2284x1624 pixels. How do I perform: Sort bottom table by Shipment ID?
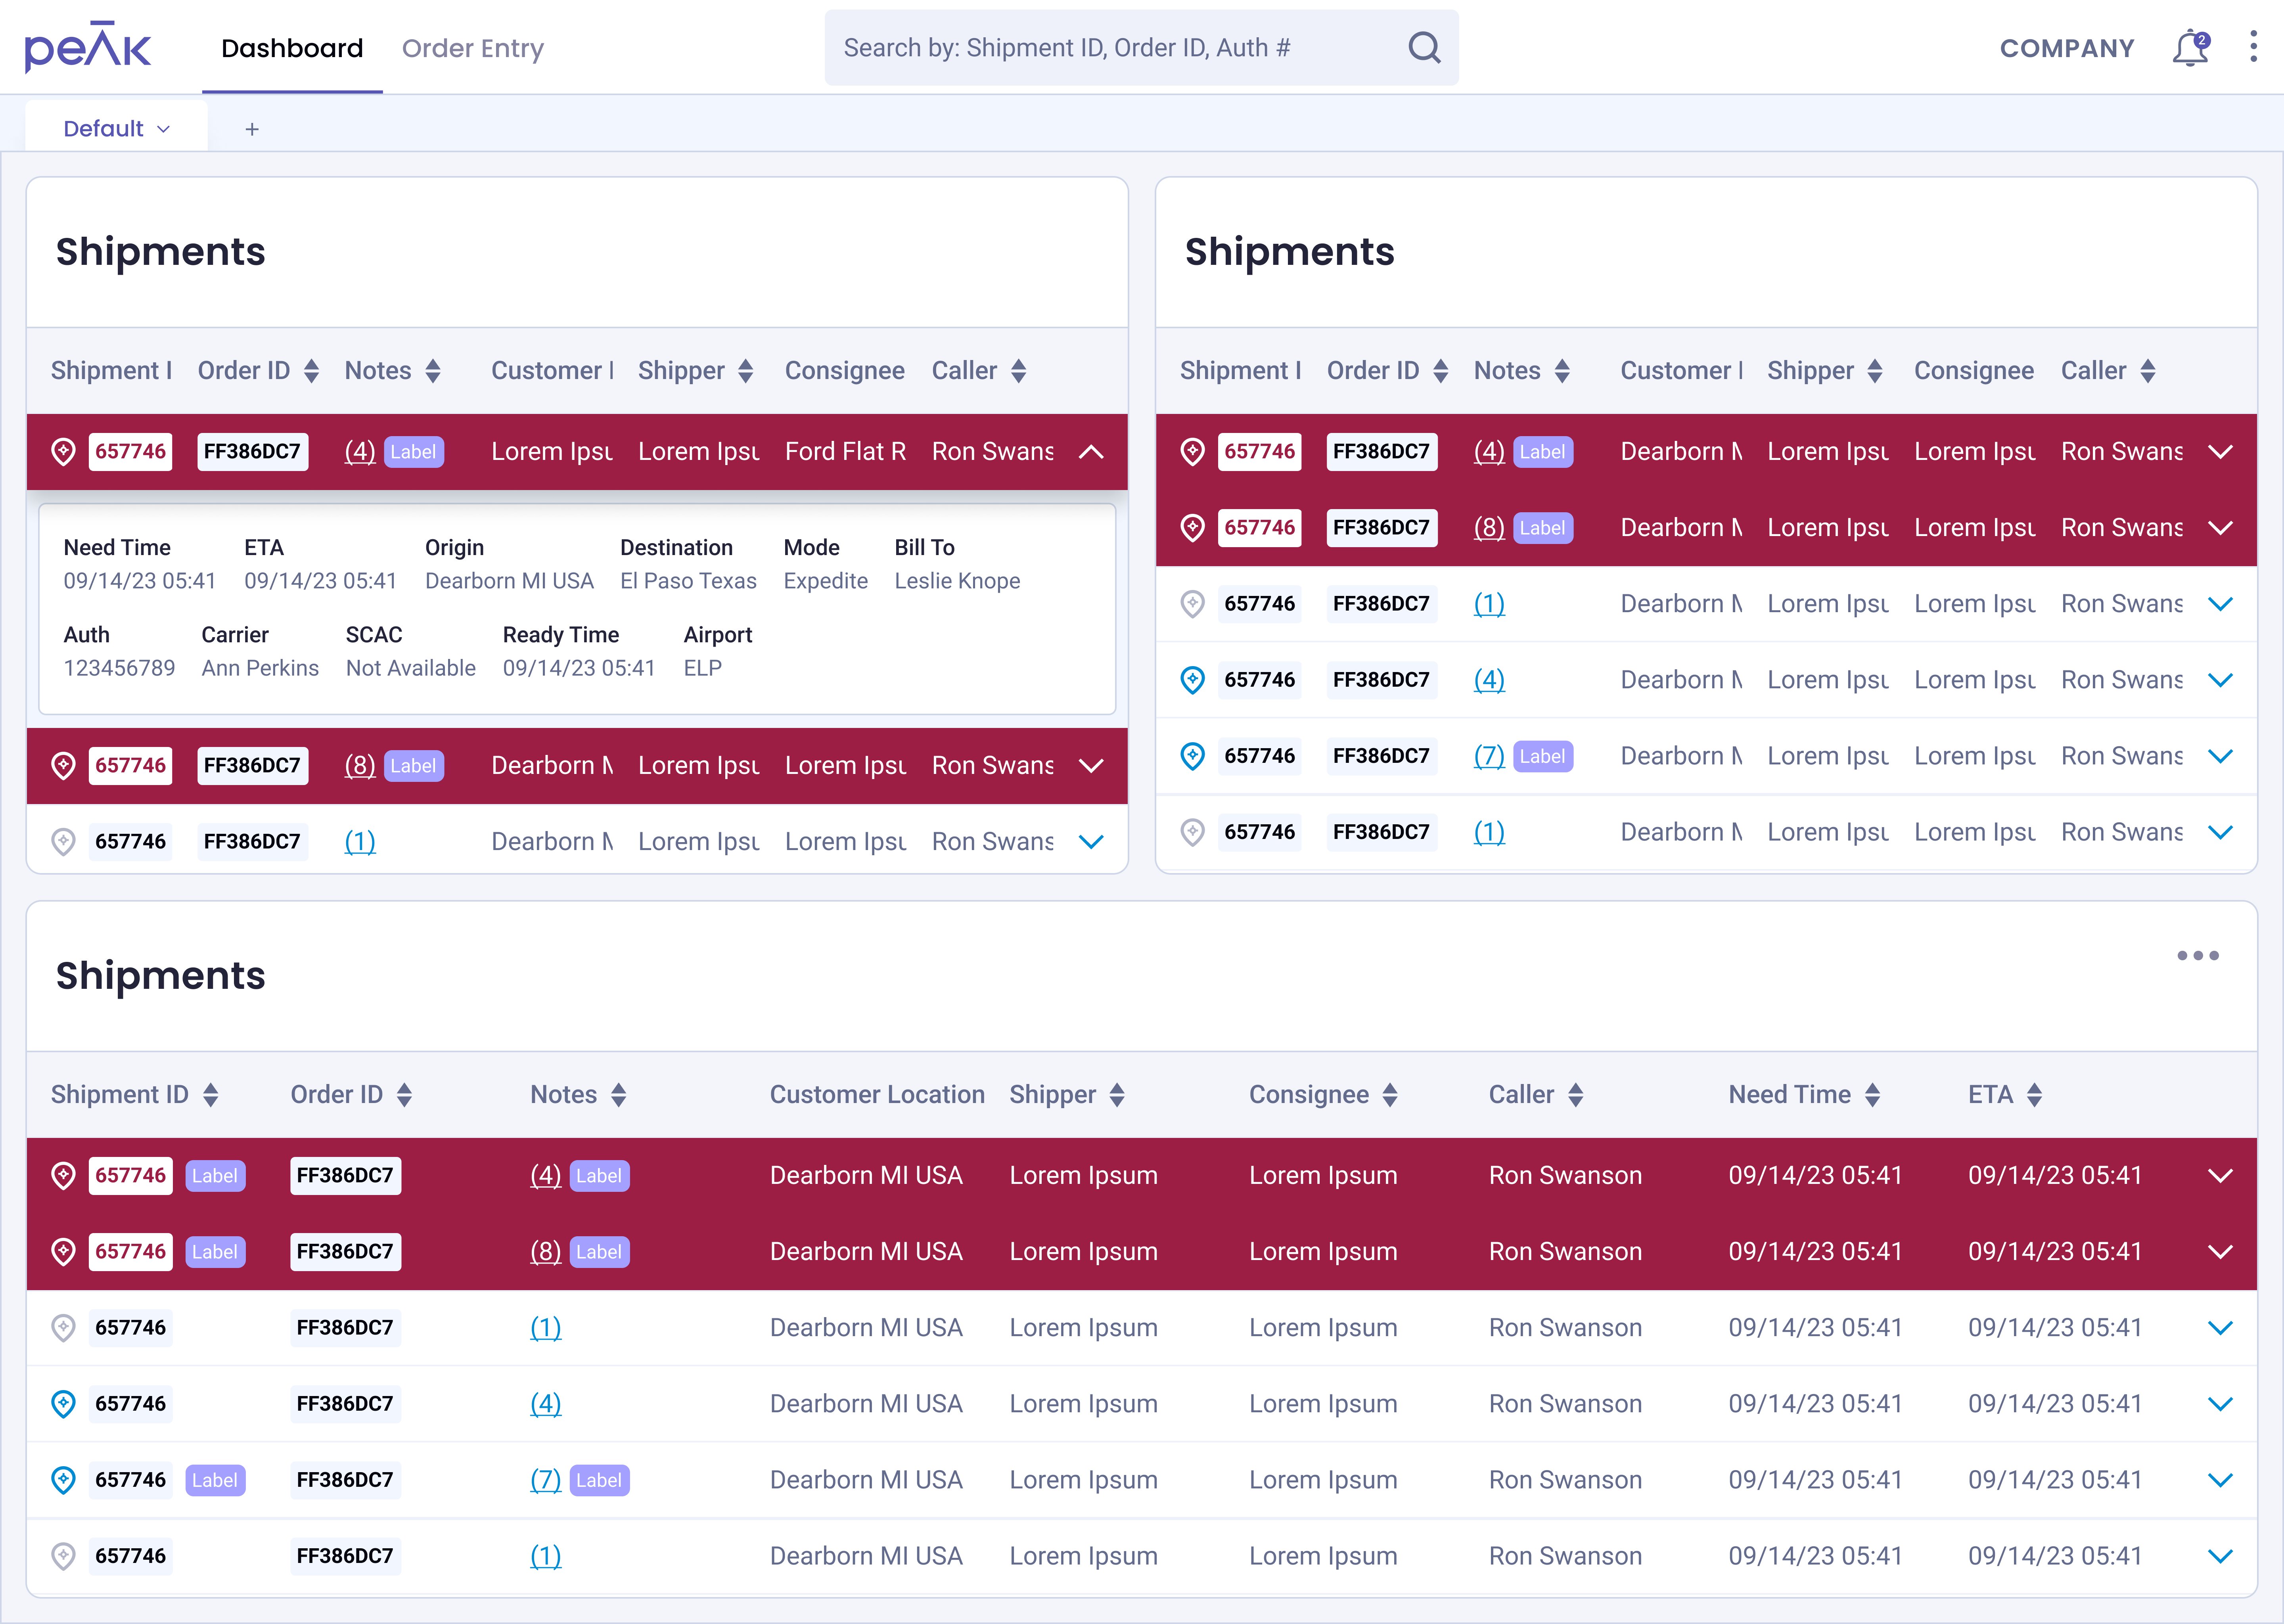tap(210, 1095)
